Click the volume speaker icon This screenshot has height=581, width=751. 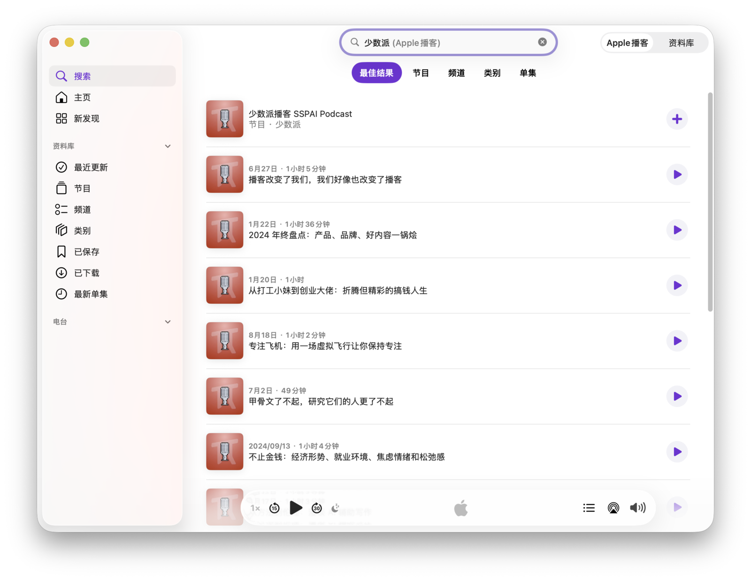[637, 508]
